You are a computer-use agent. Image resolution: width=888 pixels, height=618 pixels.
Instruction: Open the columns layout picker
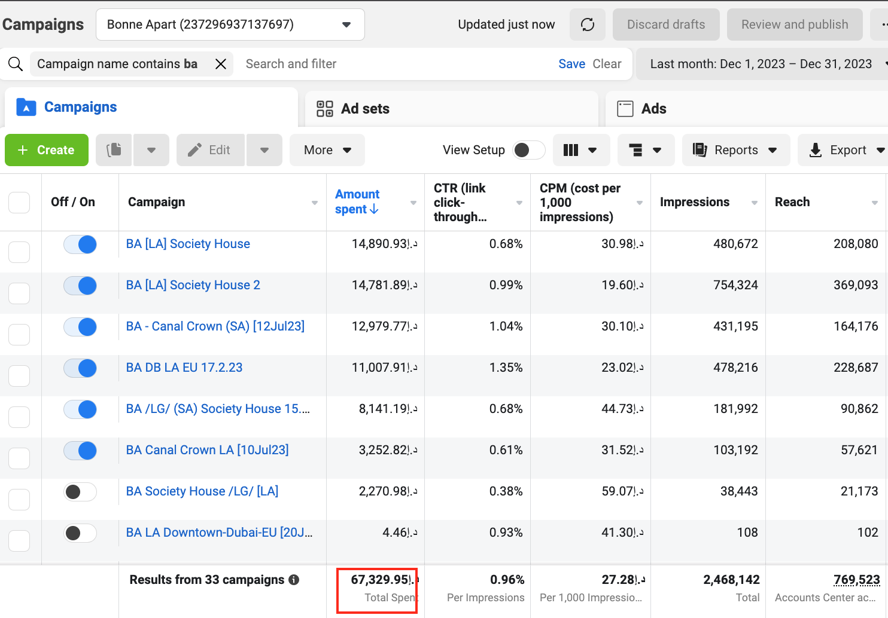pyautogui.click(x=580, y=150)
